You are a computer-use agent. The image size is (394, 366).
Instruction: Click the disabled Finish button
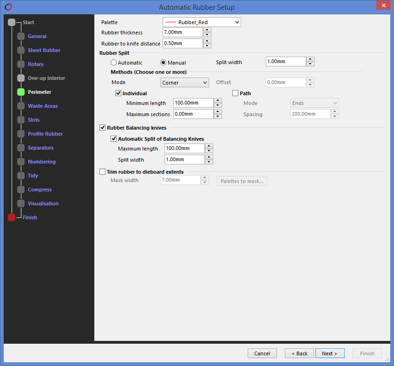pos(367,353)
